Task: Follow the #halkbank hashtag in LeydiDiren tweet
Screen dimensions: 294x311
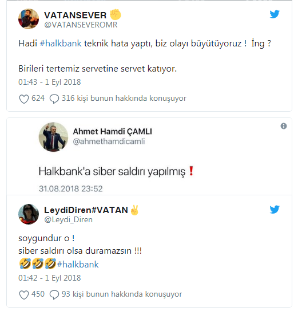Action: 78,265
